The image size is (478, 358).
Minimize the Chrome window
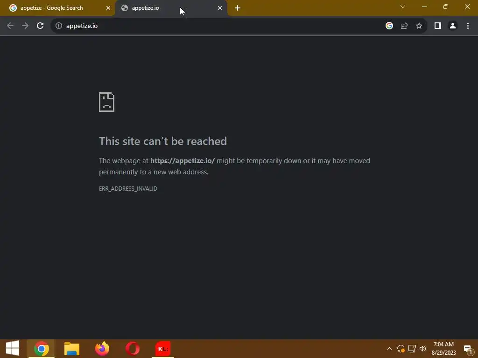tap(424, 7)
